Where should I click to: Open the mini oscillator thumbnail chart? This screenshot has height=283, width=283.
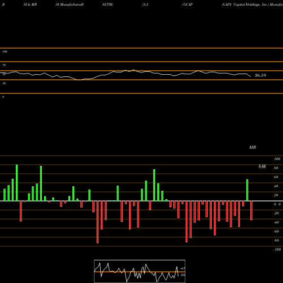(x=140, y=271)
